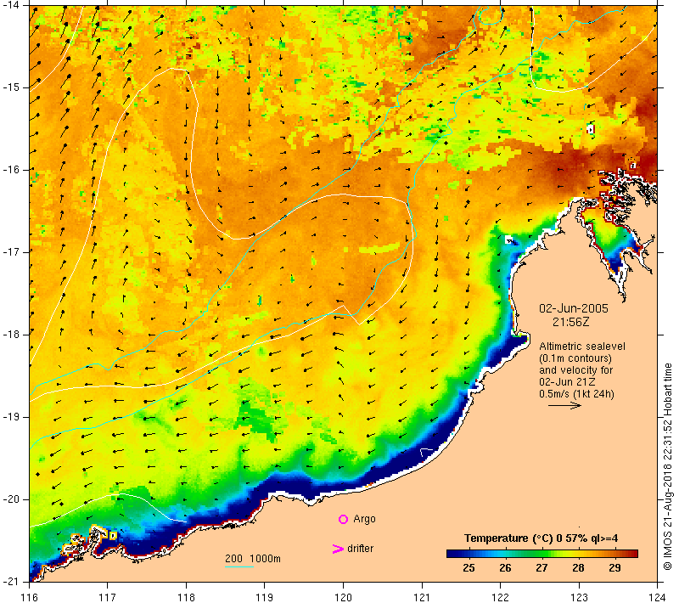Click the 'Argo' legend label

pos(364,519)
